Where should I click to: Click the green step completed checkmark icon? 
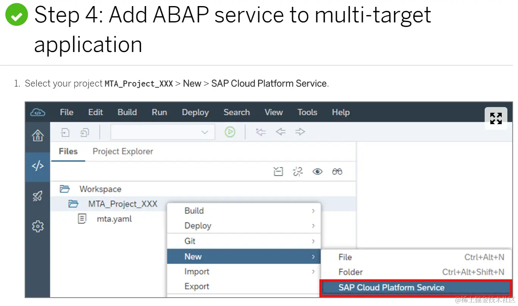pos(16,15)
